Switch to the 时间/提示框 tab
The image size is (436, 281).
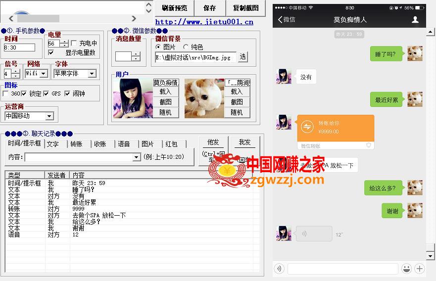(x=24, y=143)
